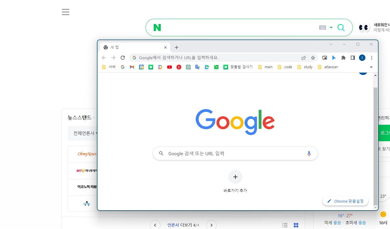Open Naver's on-screen keyboard icon

(322, 28)
